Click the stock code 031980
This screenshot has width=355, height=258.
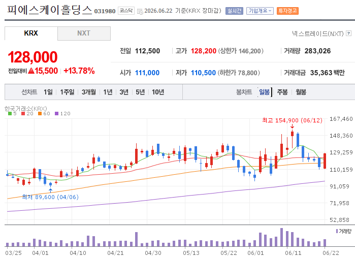click(x=105, y=11)
